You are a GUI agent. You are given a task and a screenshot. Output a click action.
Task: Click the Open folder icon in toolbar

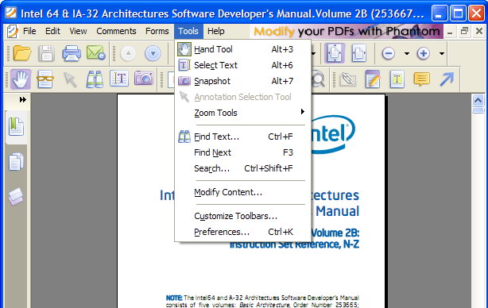[x=21, y=53]
